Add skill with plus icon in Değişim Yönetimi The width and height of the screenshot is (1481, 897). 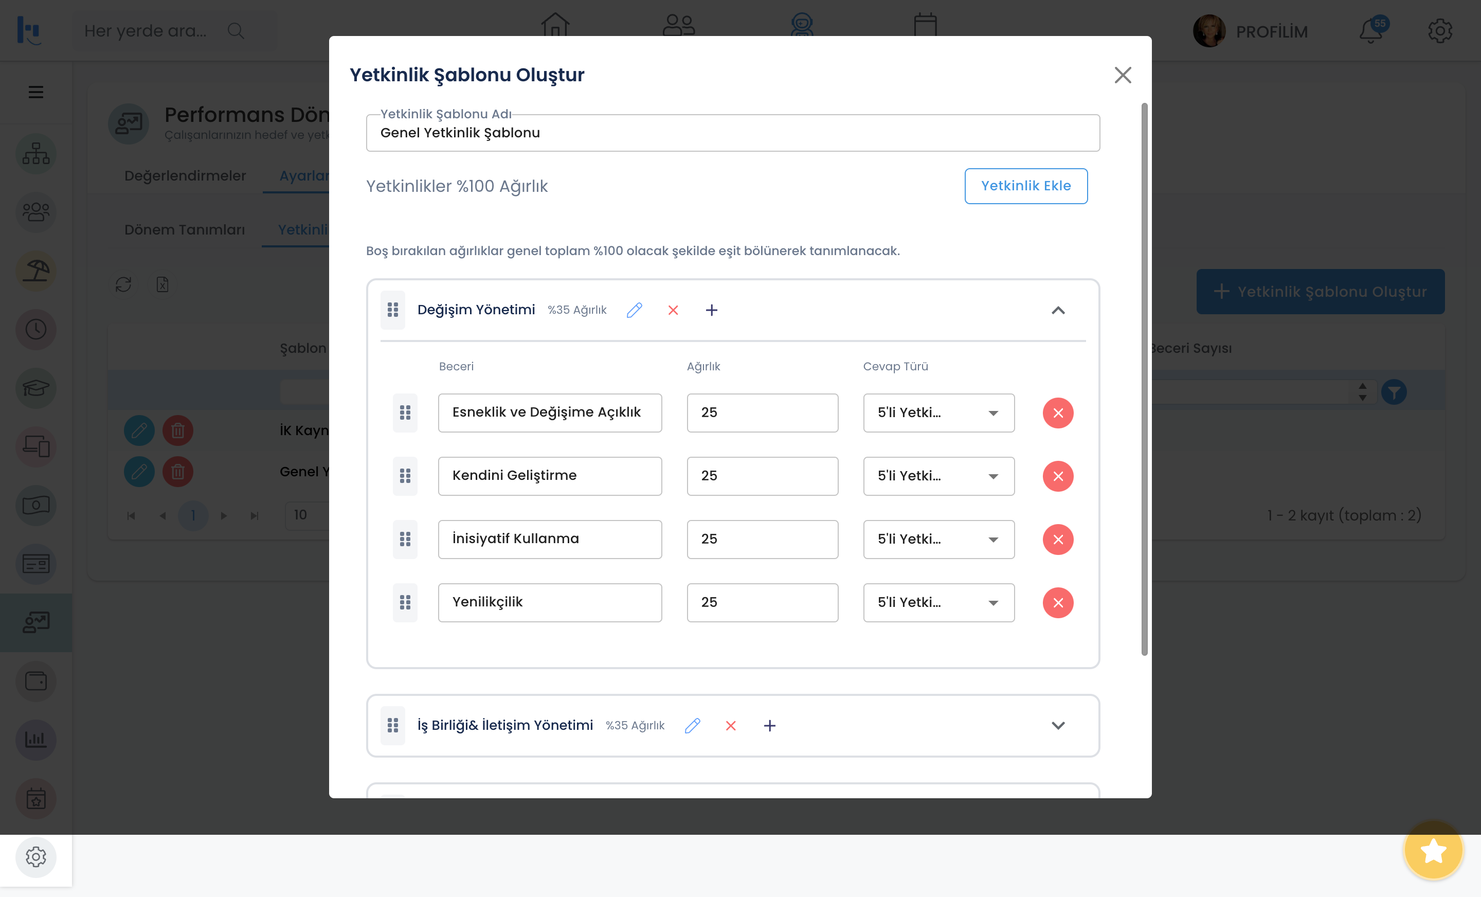(711, 310)
